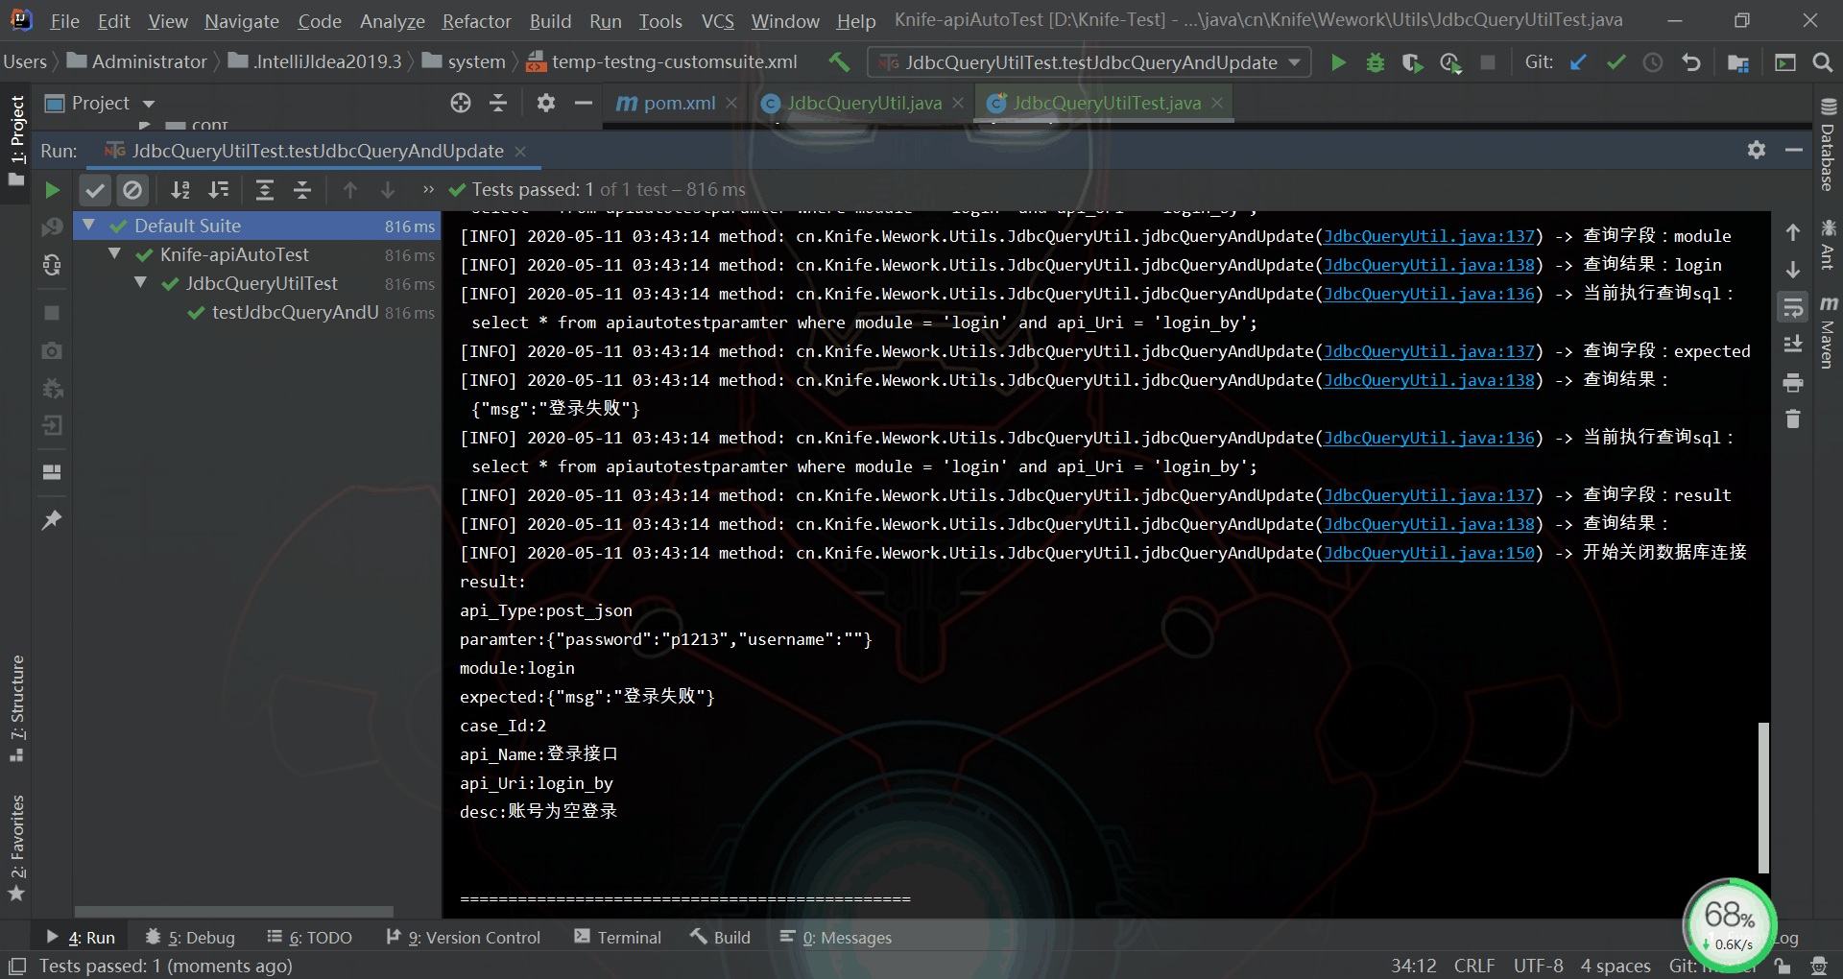Collapse all test tree nodes
The width and height of the screenshot is (1843, 979).
[302, 190]
